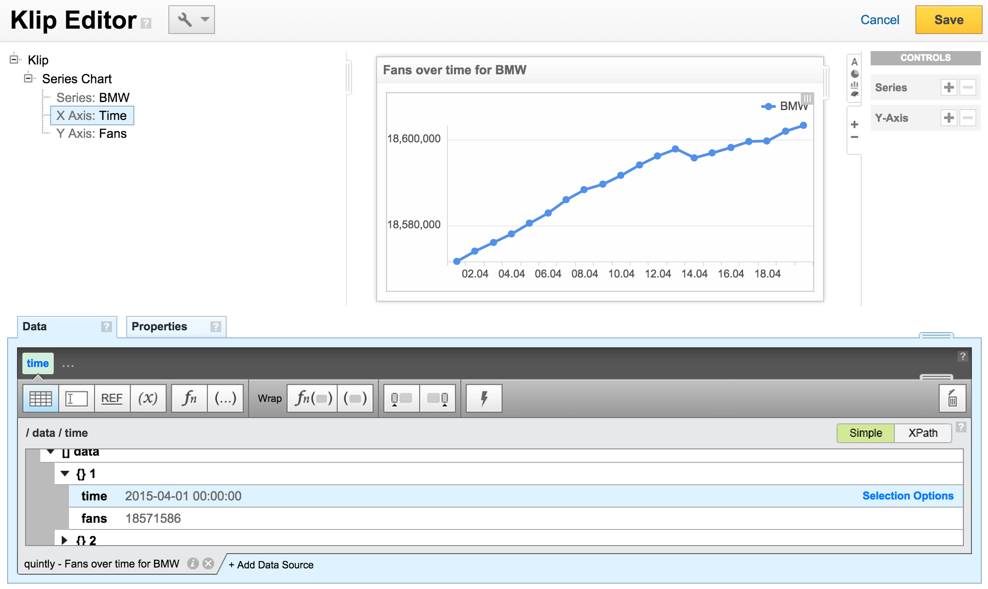Click the gauge component palette icon
The height and width of the screenshot is (589, 988).
855,94
